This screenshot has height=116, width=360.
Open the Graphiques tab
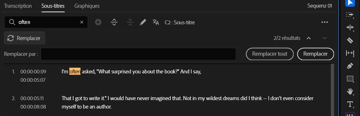click(87, 6)
